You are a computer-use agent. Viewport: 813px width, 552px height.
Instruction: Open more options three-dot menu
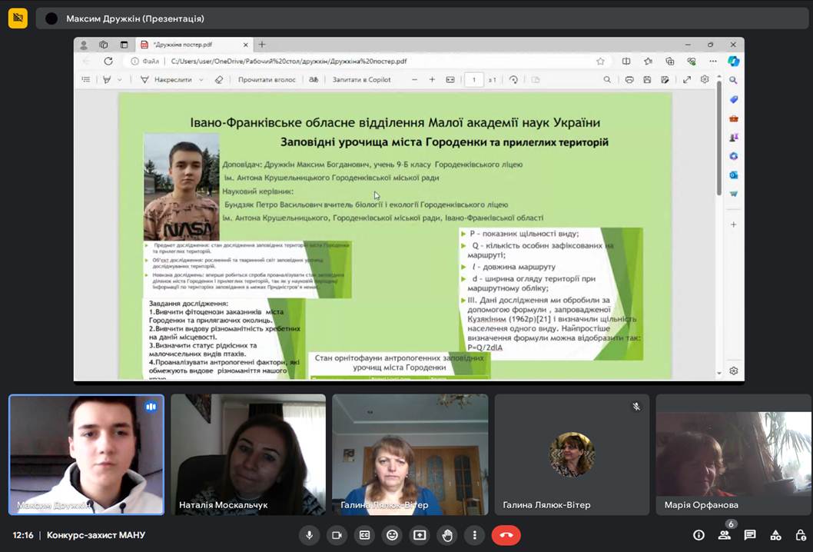click(x=475, y=535)
